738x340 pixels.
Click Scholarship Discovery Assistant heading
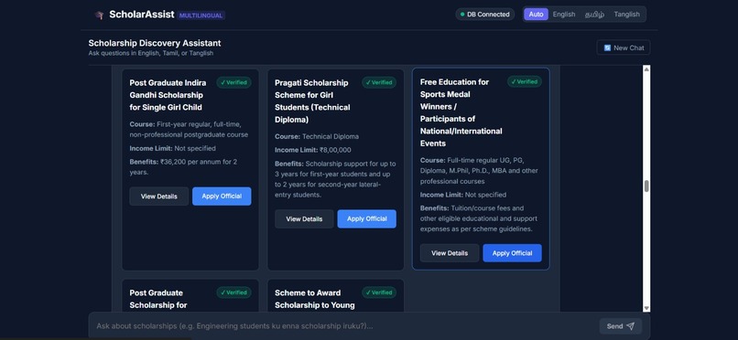155,43
